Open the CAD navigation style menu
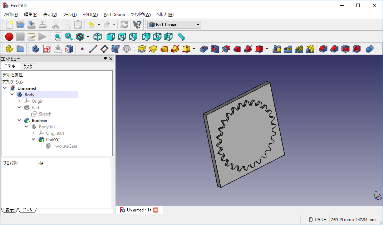383x225 pixels. 318,220
